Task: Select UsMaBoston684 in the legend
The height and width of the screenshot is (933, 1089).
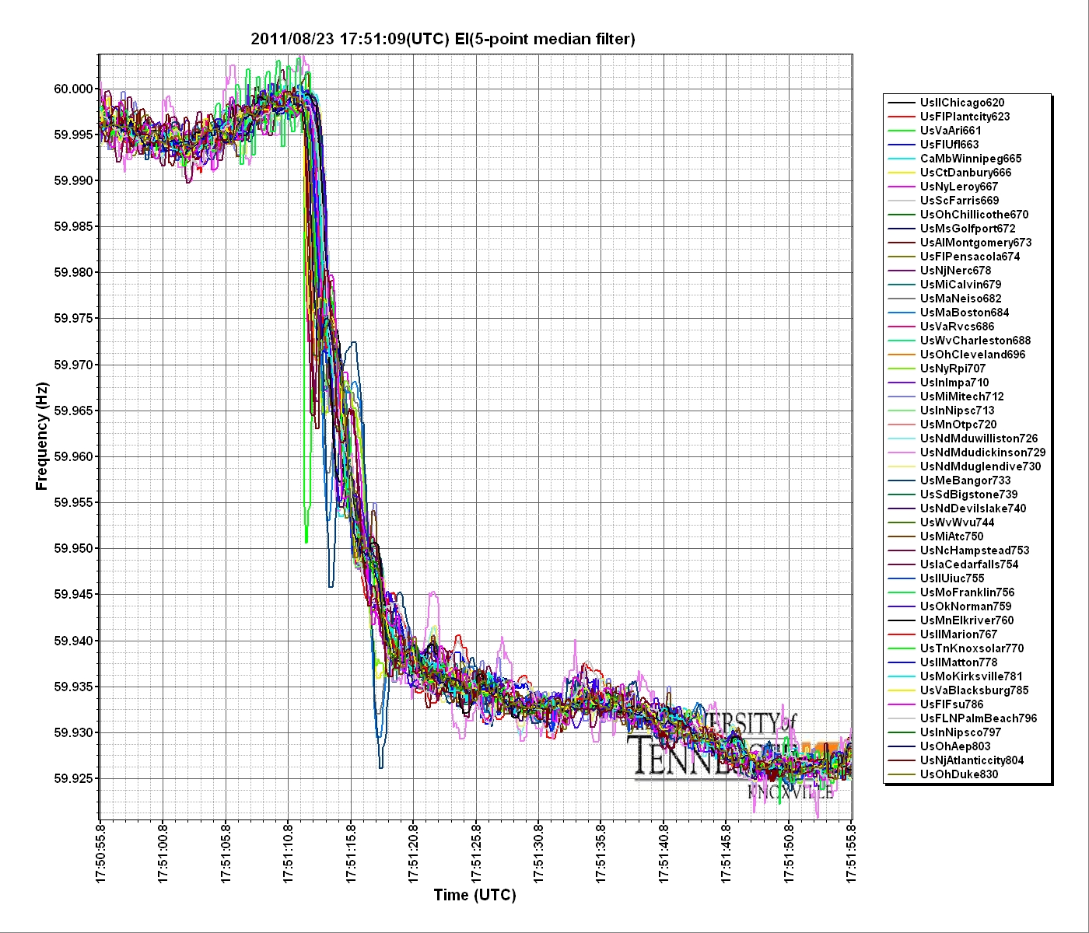Action: tap(965, 313)
